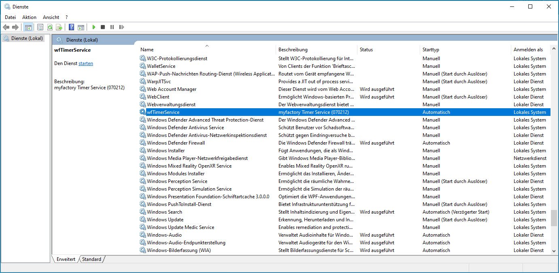Viewport: 559px width, 273px height.
Task: Click the gear icon of Web Account Manager
Action: (143, 89)
